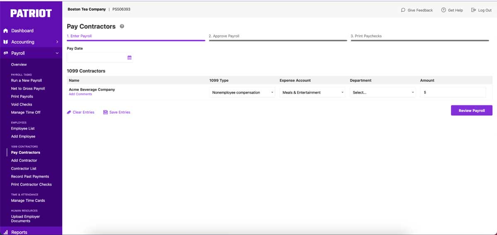This screenshot has height=235, width=497.
Task: Click the Give Feedback speech bubble icon
Action: click(x=403, y=10)
